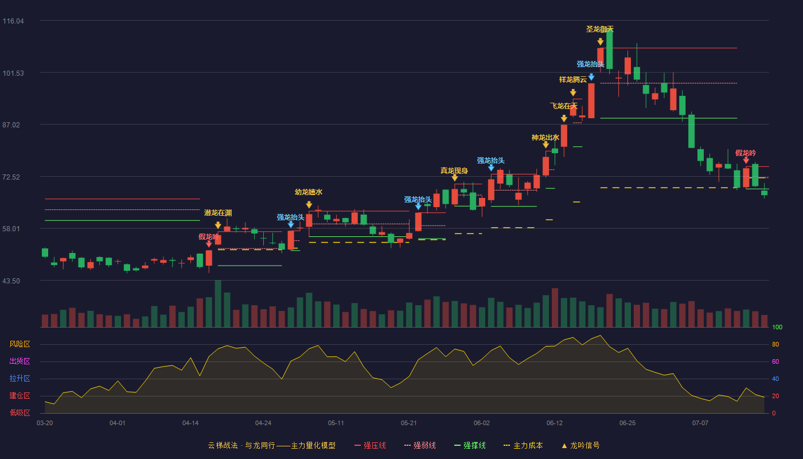Viewport: 803px width, 459px height.
Task: Click the May 强龙抬头 blue arrow
Action: (418, 207)
